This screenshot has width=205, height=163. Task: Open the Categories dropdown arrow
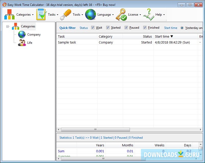click(x=33, y=15)
